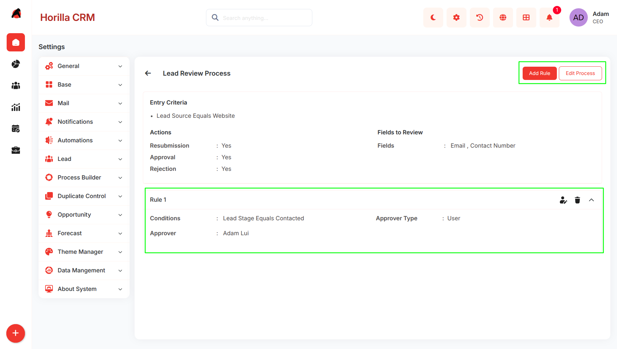Open the pie chart dashboard sidebar icon
617x349 pixels.
coord(16,64)
